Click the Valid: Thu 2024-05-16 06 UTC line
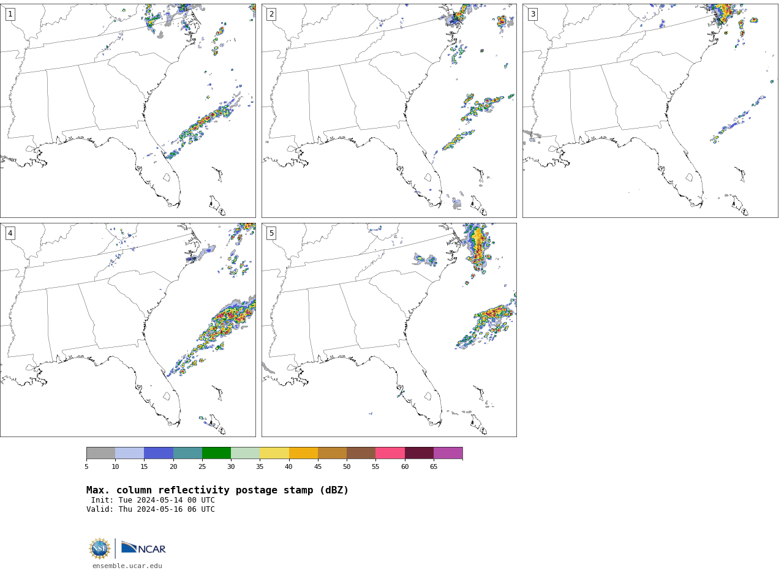This screenshot has height=573, width=784. [151, 509]
